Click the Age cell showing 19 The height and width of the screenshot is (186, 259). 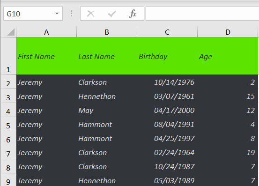tap(228, 152)
